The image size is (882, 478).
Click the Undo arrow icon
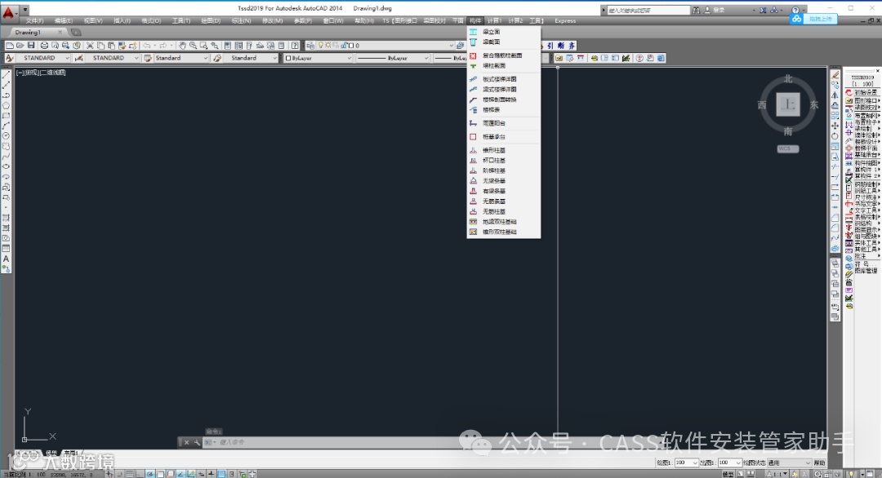tap(147, 46)
